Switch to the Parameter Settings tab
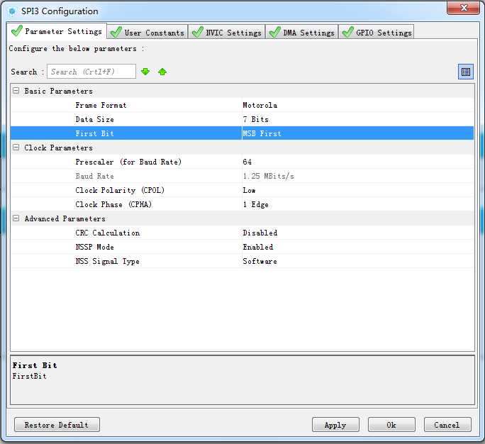485x444 pixels. coord(57,31)
